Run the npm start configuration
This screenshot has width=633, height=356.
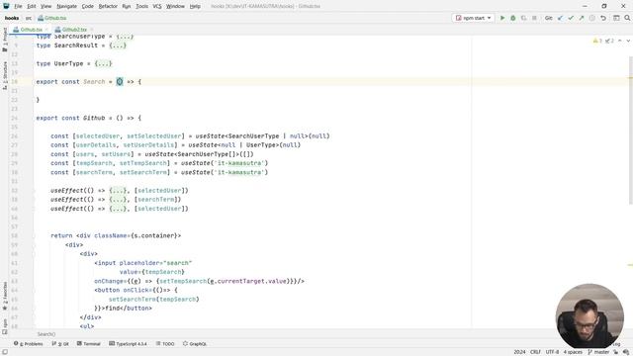click(x=502, y=18)
